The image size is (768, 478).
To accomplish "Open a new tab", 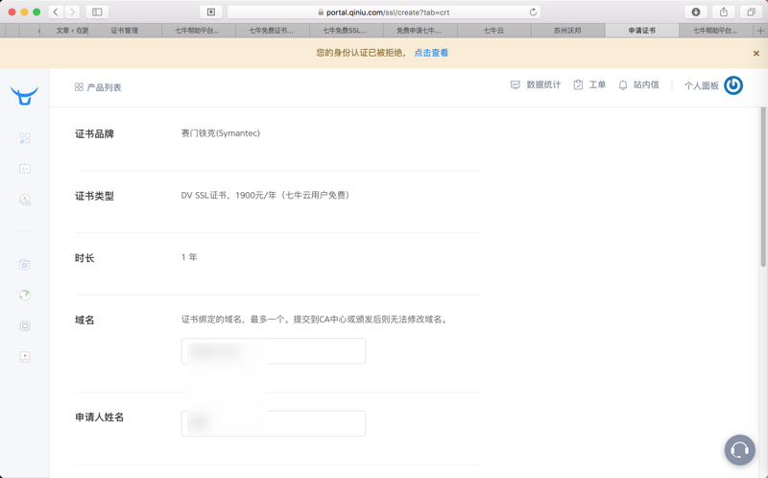I will (x=760, y=31).
